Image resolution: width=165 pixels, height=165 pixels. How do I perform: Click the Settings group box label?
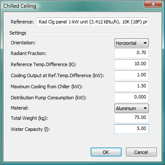click(x=18, y=33)
